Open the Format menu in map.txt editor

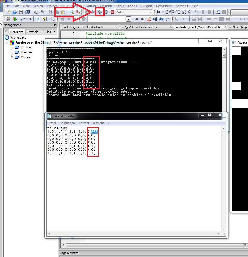point(84,123)
